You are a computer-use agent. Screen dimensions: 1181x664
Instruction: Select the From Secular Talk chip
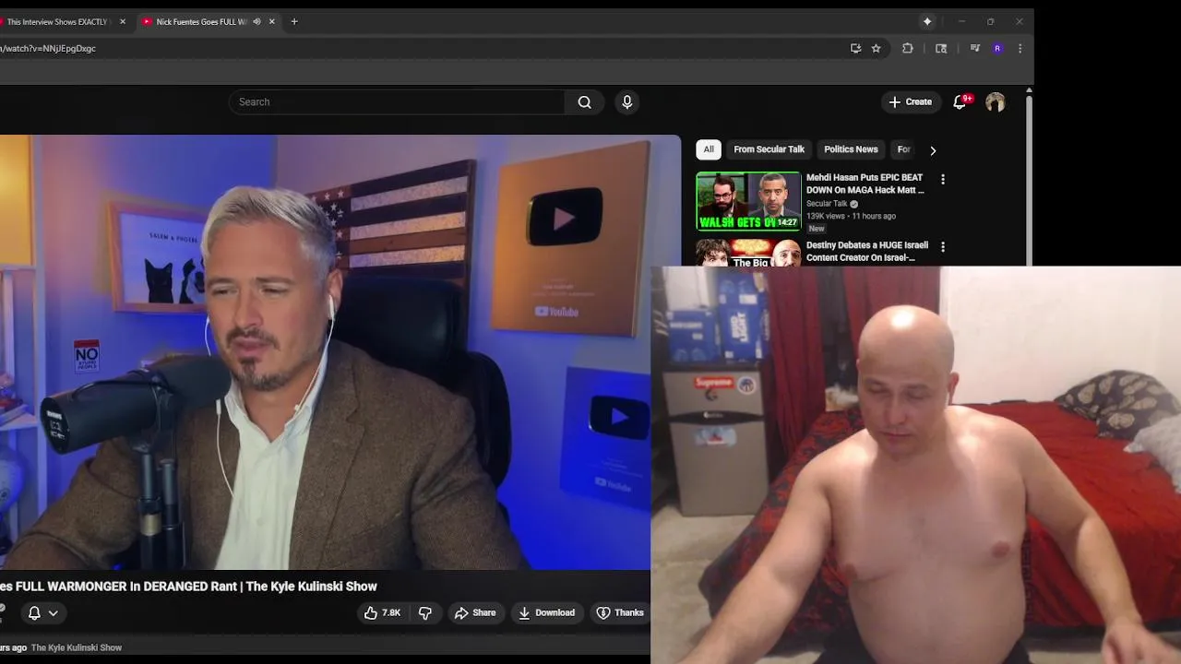coord(769,149)
